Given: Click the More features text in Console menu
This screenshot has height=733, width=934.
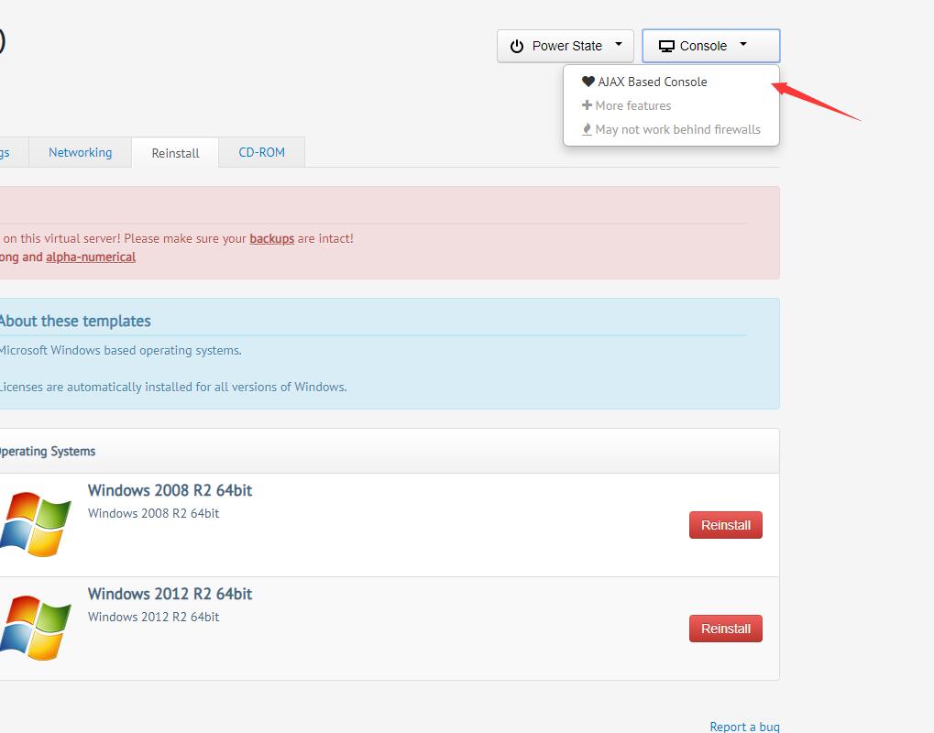Looking at the screenshot, I should point(632,105).
